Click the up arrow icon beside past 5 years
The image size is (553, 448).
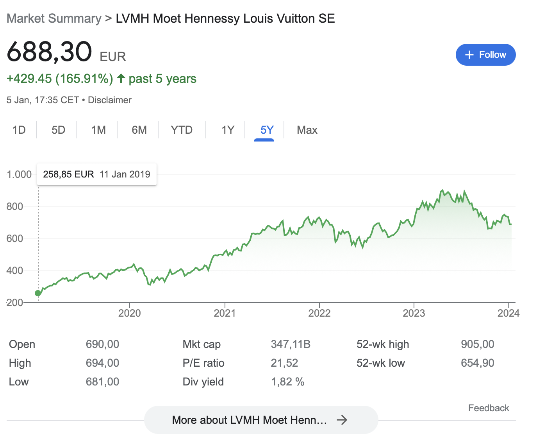pos(121,79)
